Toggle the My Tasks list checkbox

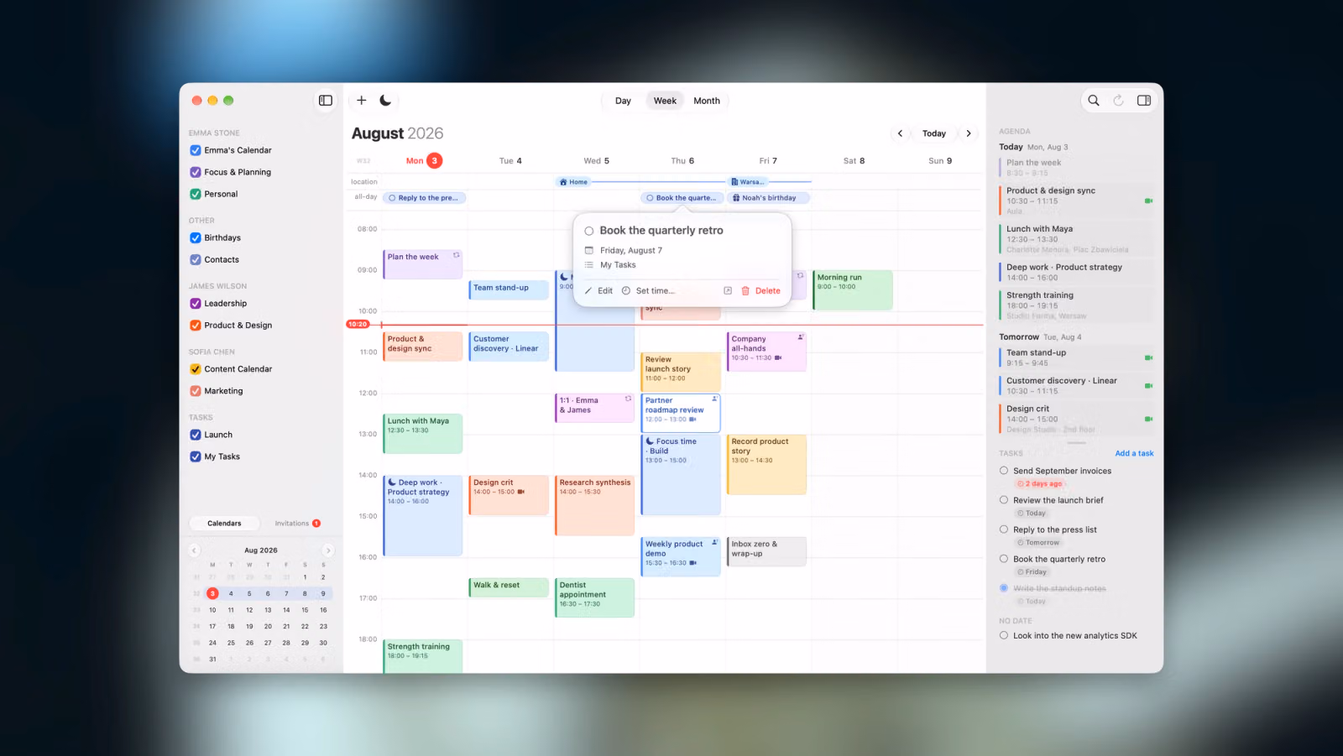196,456
